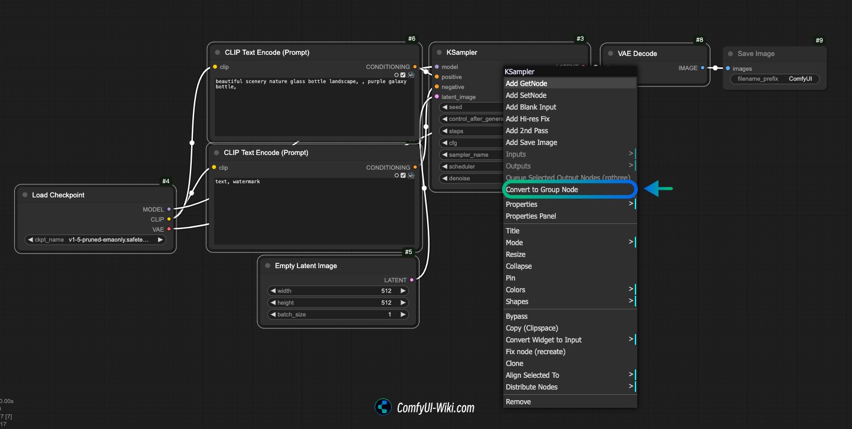
Task: Click MODEL output slot on Load Checkpoint
Action: click(x=169, y=209)
